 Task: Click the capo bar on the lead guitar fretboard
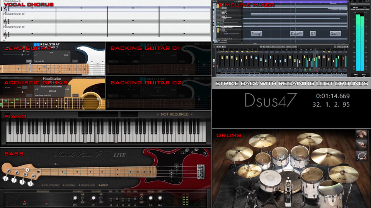[x=30, y=67]
